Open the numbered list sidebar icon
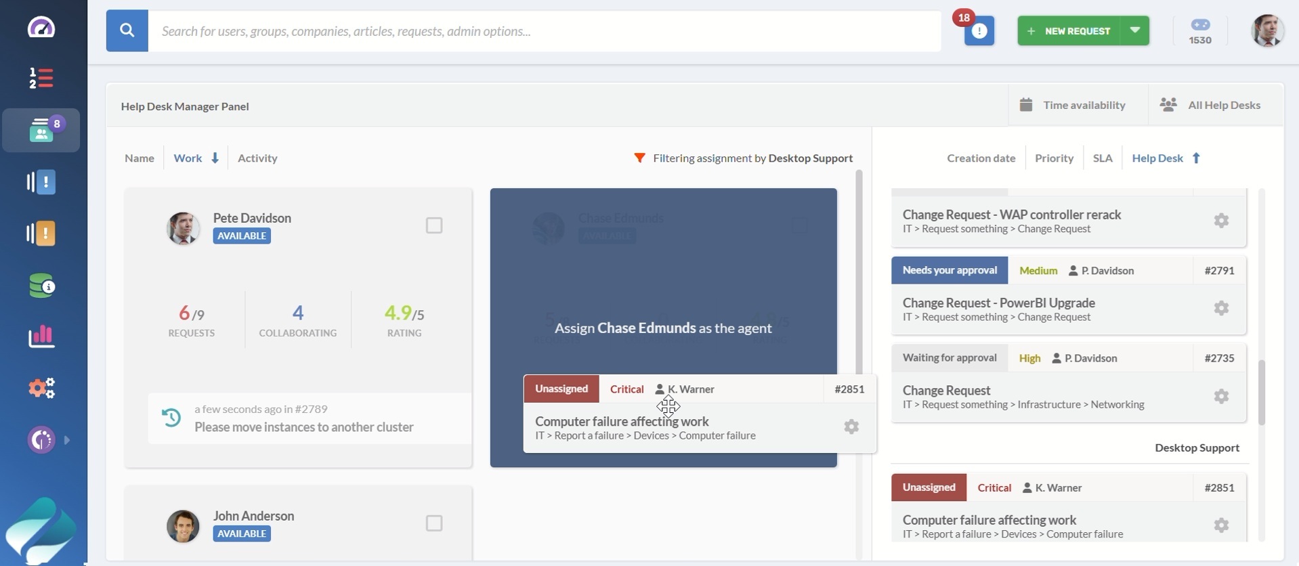The height and width of the screenshot is (566, 1299). [41, 79]
